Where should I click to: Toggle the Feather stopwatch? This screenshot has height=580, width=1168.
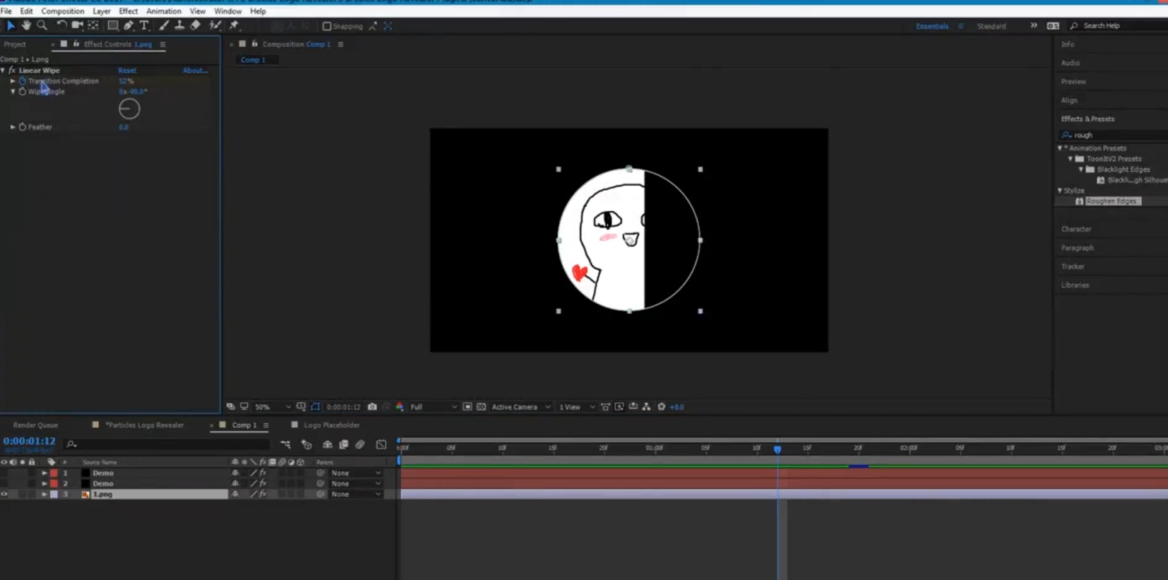coord(23,127)
